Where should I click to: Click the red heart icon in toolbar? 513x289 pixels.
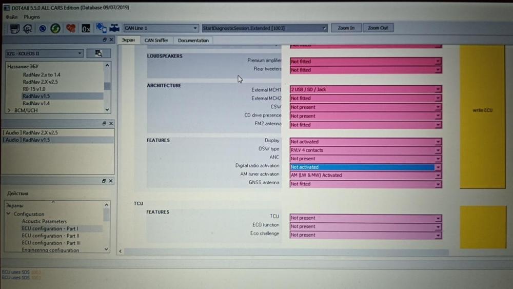pyautogui.click(x=71, y=28)
